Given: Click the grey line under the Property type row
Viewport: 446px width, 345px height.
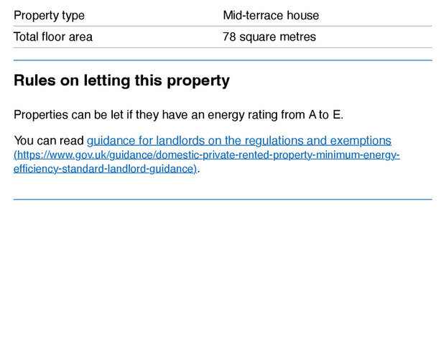Looking at the screenshot, I should [223, 27].
